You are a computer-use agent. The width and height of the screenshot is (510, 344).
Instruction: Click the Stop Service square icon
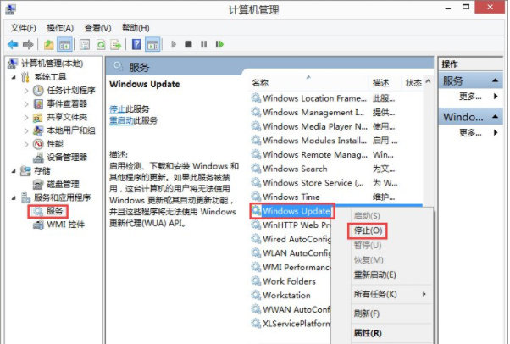tap(188, 44)
